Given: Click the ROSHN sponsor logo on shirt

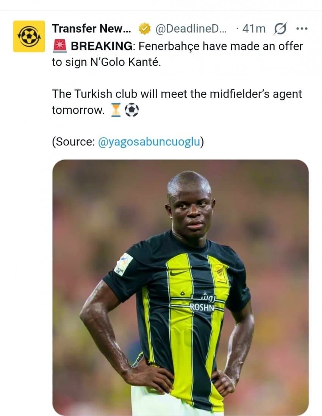Looking at the screenshot, I should click(202, 307).
